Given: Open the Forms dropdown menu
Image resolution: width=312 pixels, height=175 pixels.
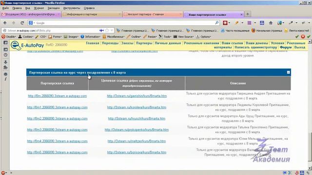Looking at the screenshot, I should tap(55, 37).
